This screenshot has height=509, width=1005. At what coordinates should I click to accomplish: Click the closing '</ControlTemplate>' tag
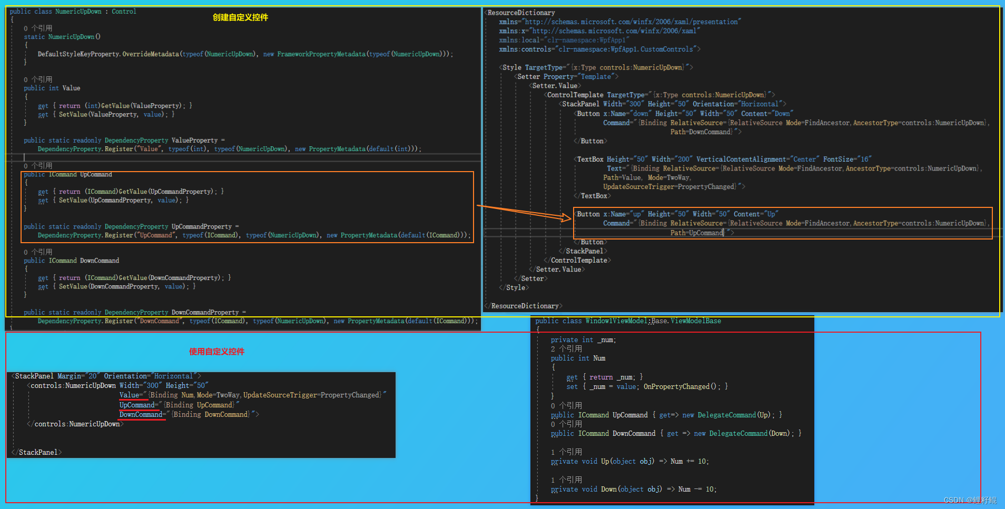(577, 261)
